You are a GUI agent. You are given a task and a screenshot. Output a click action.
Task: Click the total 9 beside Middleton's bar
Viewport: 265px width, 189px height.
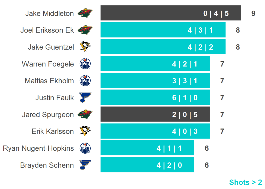pos(253,13)
